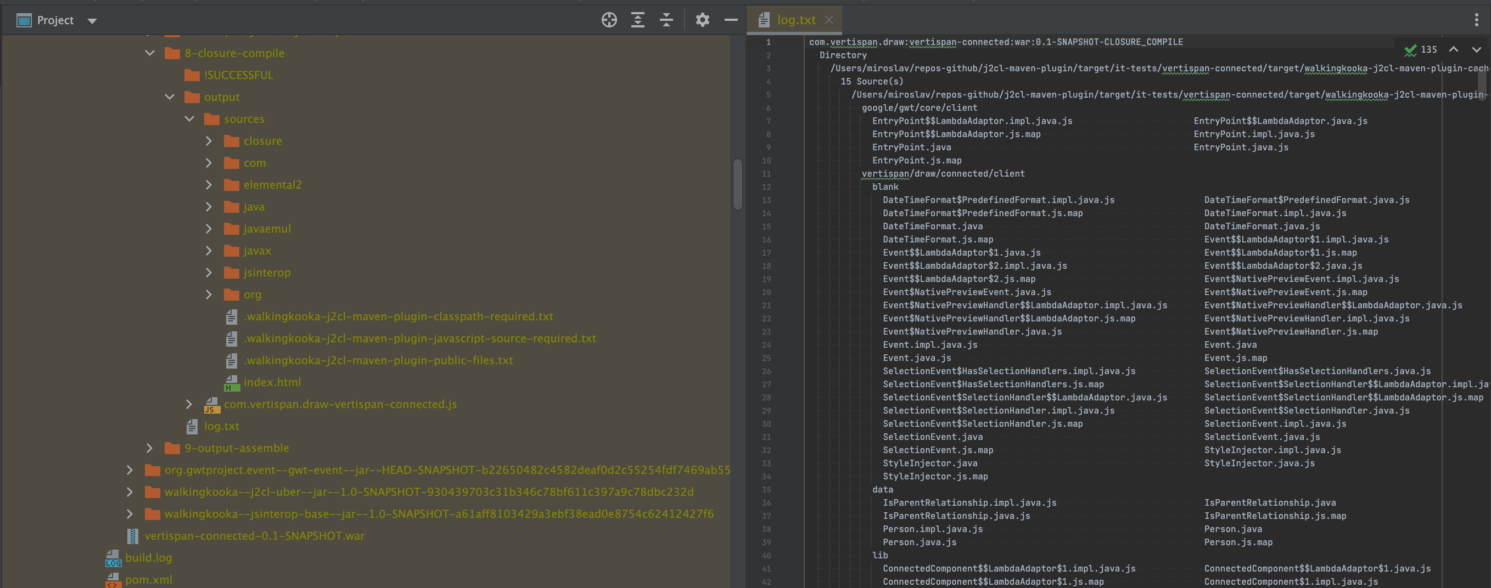Screen dimensions: 1491x588
Task: Expand the com folder
Action: [209, 163]
